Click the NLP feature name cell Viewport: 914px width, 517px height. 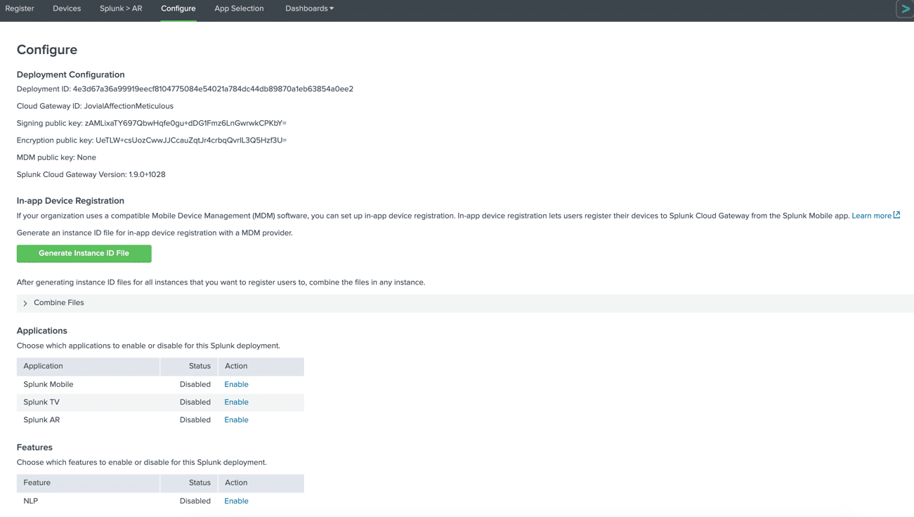click(x=31, y=502)
